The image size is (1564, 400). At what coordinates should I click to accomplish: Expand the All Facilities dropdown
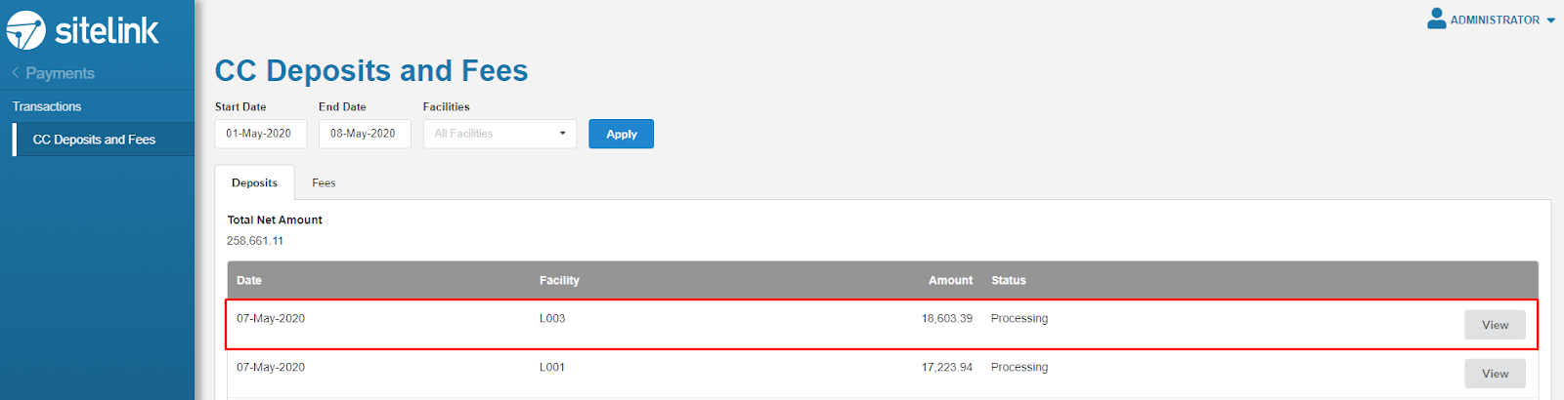tap(500, 134)
